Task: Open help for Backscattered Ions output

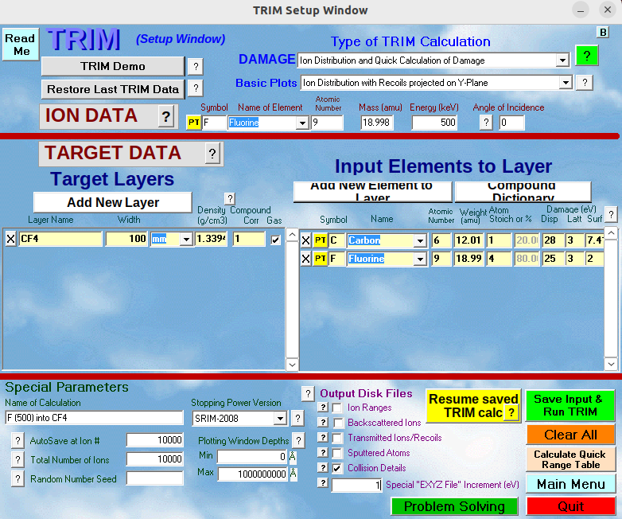Action: pyautogui.click(x=323, y=422)
